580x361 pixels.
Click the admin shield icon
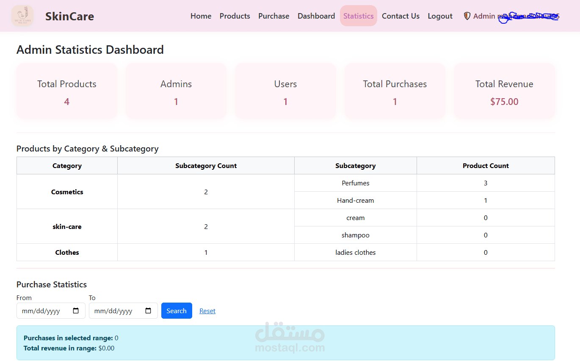[x=467, y=16]
